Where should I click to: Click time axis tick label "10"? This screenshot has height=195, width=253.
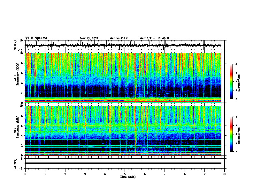[x=225, y=174]
